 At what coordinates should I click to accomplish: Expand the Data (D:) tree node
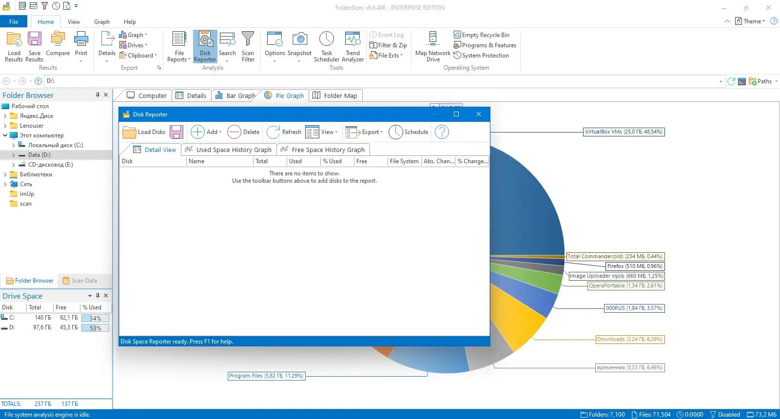click(x=13, y=155)
